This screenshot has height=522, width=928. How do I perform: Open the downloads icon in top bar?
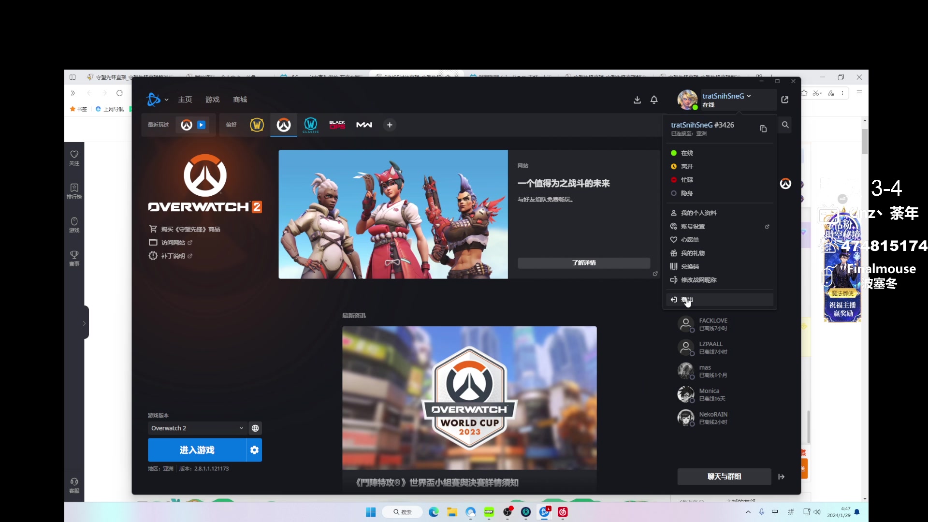pos(637,100)
